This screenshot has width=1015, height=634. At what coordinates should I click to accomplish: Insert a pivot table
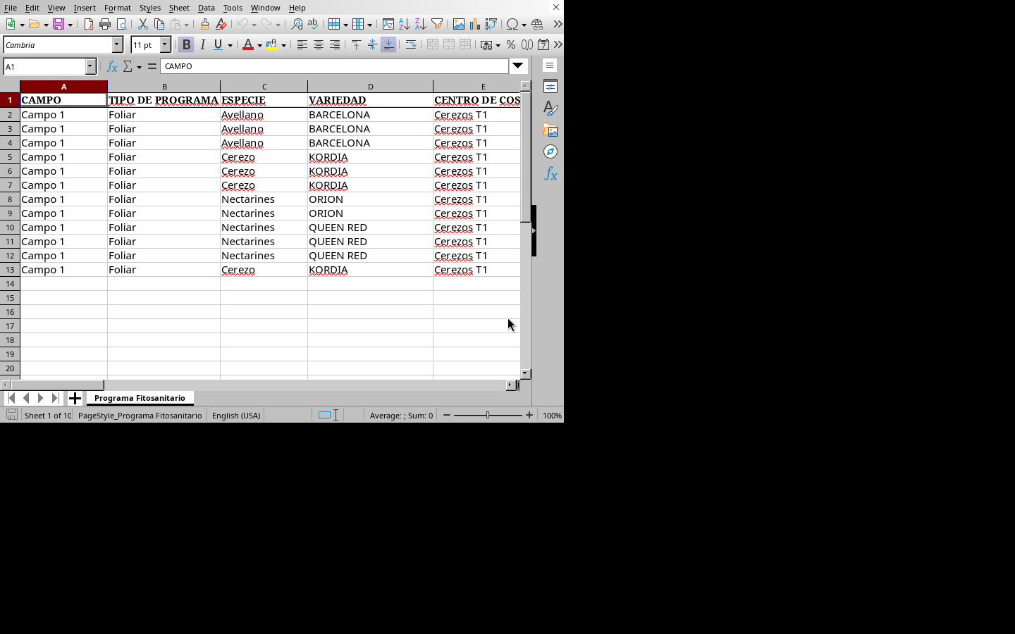491,24
